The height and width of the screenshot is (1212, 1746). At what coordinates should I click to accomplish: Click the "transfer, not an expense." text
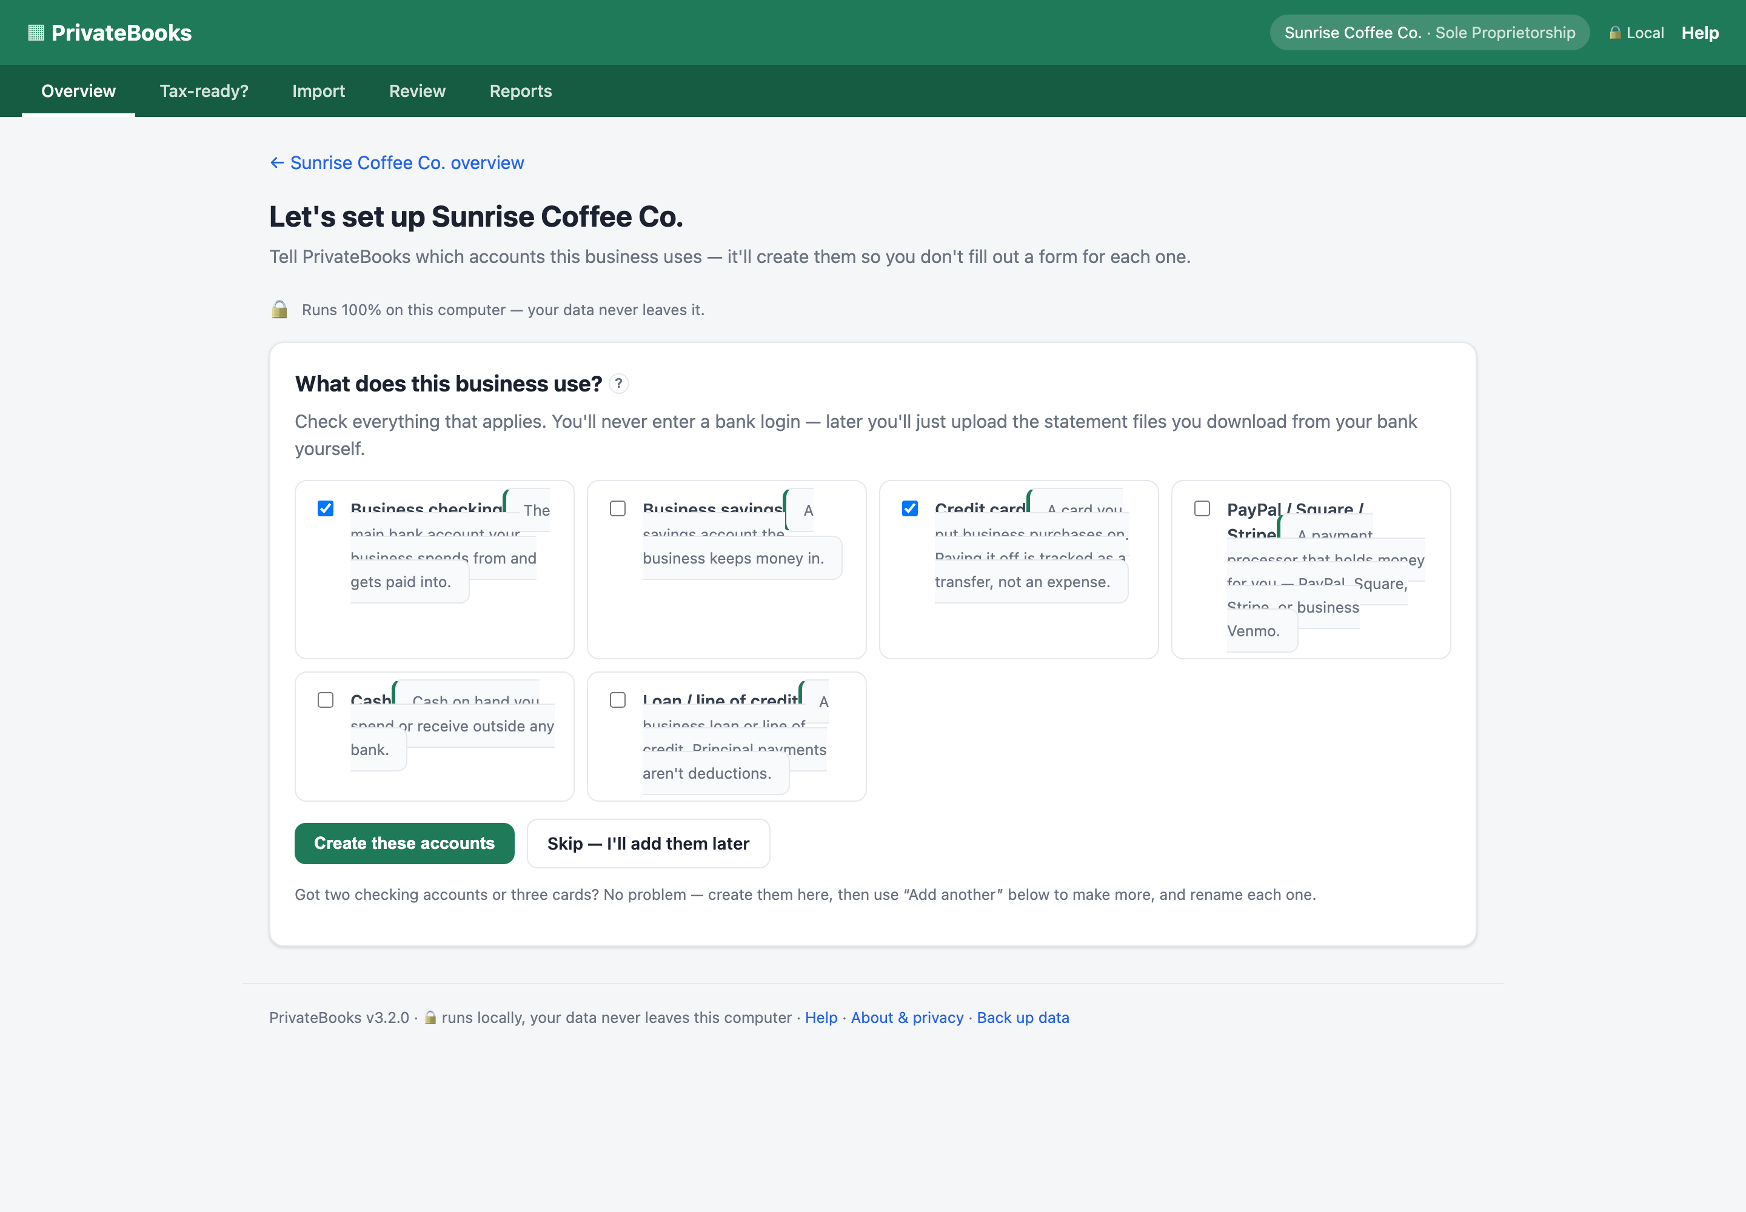1022,582
